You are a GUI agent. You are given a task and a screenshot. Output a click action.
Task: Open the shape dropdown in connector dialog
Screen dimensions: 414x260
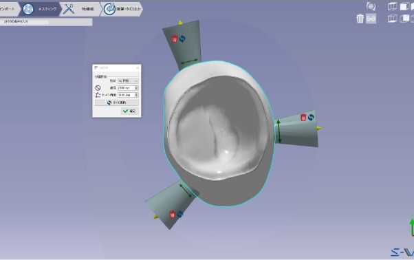click(x=128, y=80)
